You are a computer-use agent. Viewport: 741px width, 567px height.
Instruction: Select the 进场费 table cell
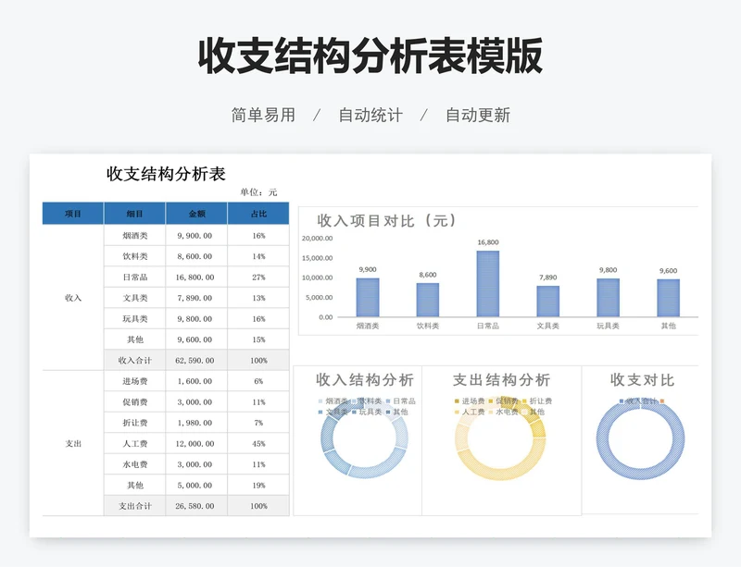134,380
